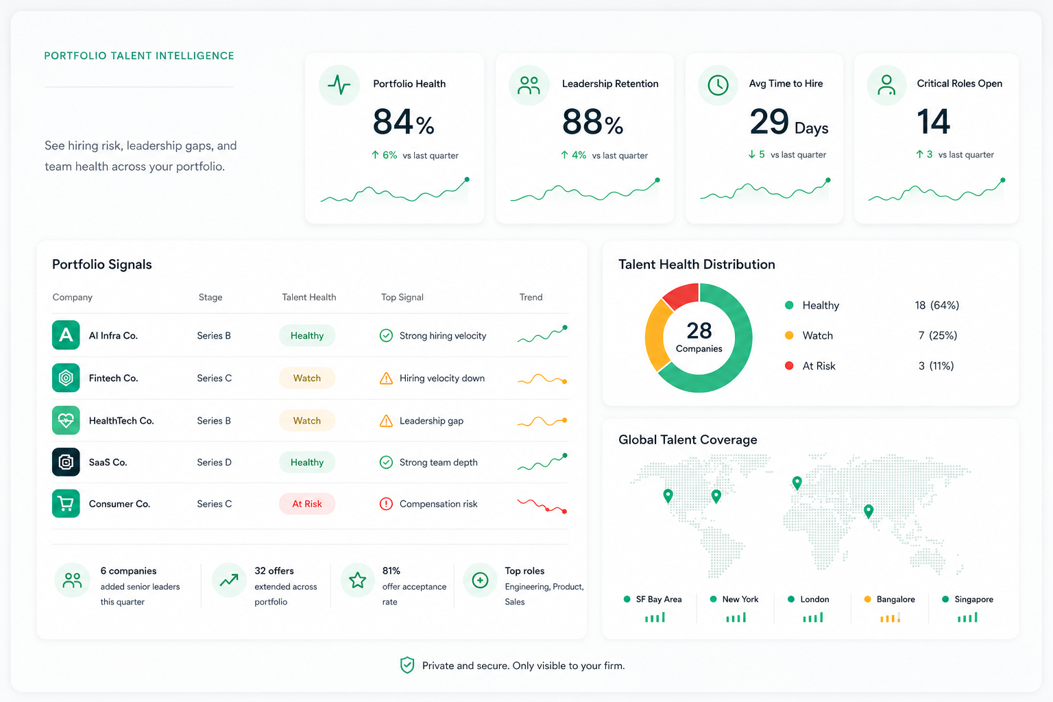Sort by the Trend column header
Viewport: 1053px width, 702px height.
click(x=531, y=297)
